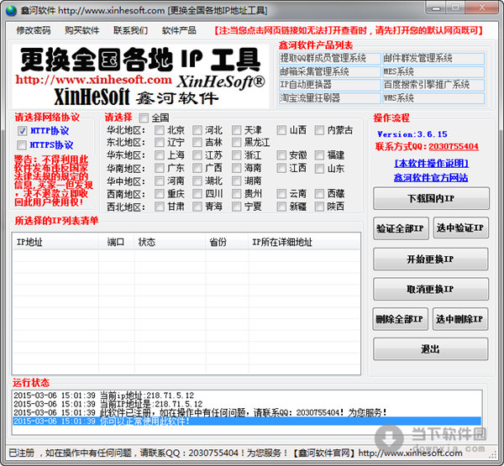Click the 删除全部IP button
The height and width of the screenshot is (466, 504).
(400, 319)
